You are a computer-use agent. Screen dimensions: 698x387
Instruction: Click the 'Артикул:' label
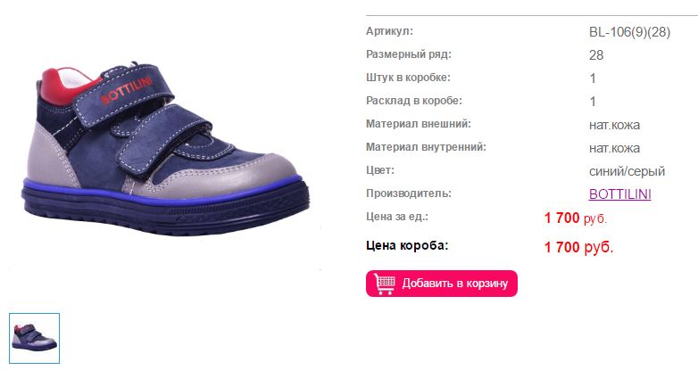(x=389, y=31)
